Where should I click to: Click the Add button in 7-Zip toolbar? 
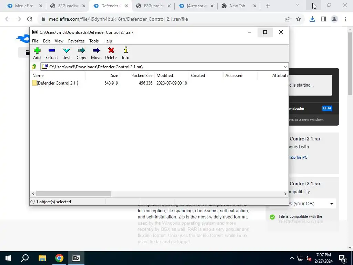[x=37, y=53]
